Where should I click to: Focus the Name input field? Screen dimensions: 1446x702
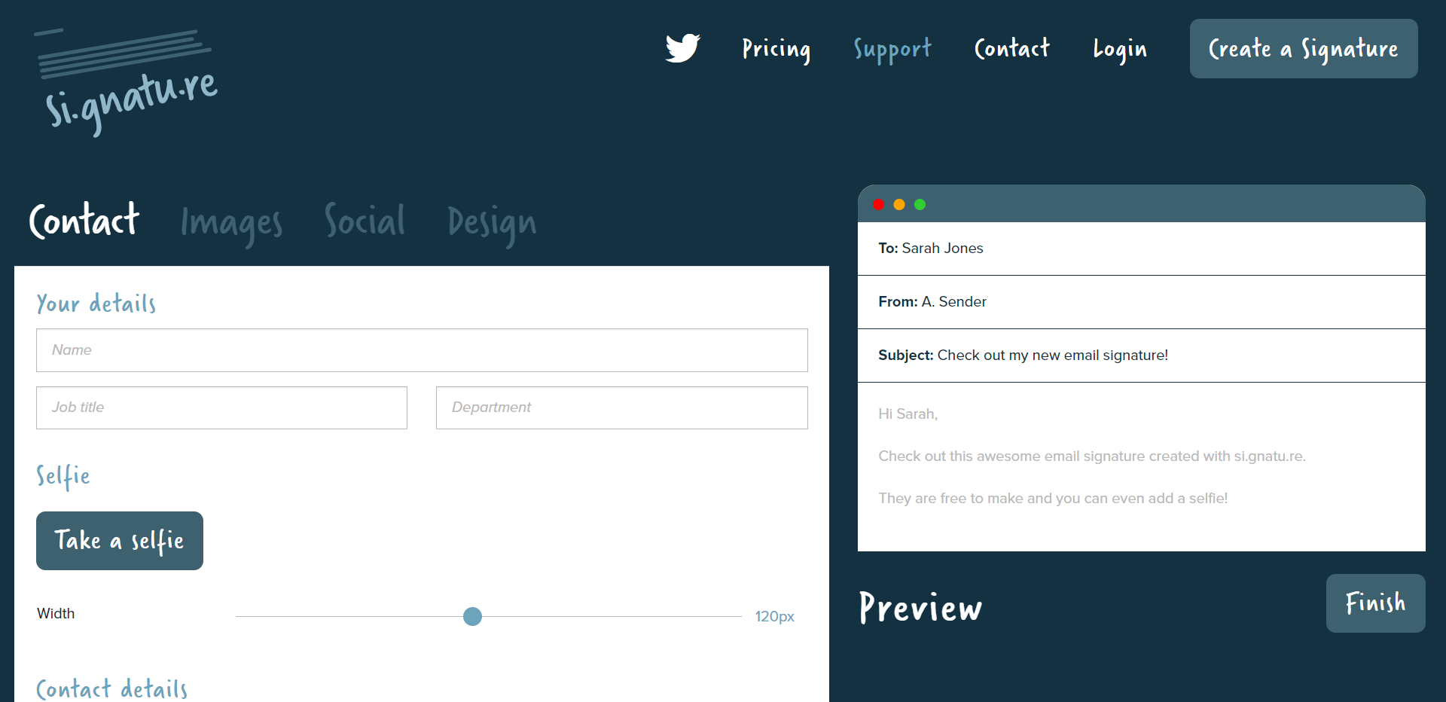(x=422, y=350)
